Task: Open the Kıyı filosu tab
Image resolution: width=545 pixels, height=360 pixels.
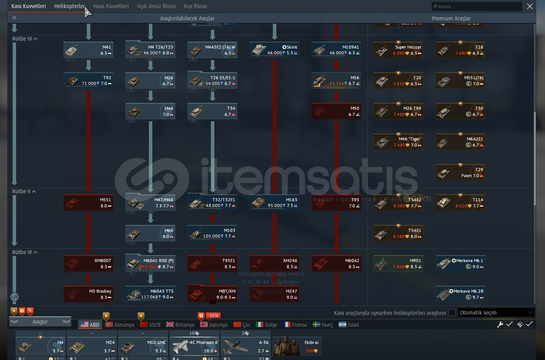Action: pos(195,6)
